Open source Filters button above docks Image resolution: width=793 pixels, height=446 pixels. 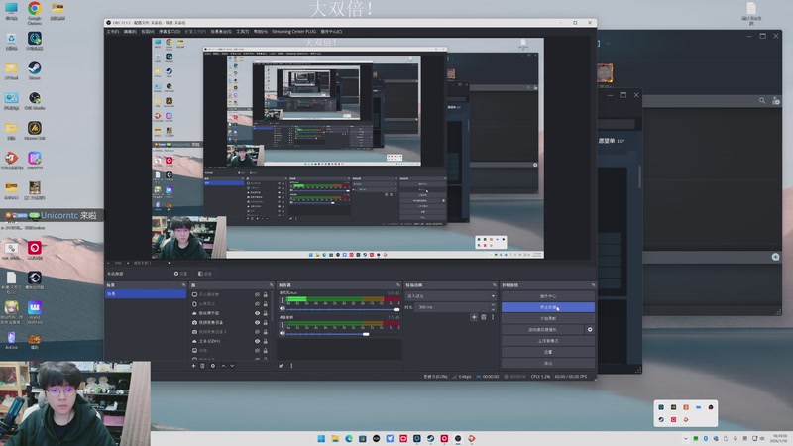205,274
